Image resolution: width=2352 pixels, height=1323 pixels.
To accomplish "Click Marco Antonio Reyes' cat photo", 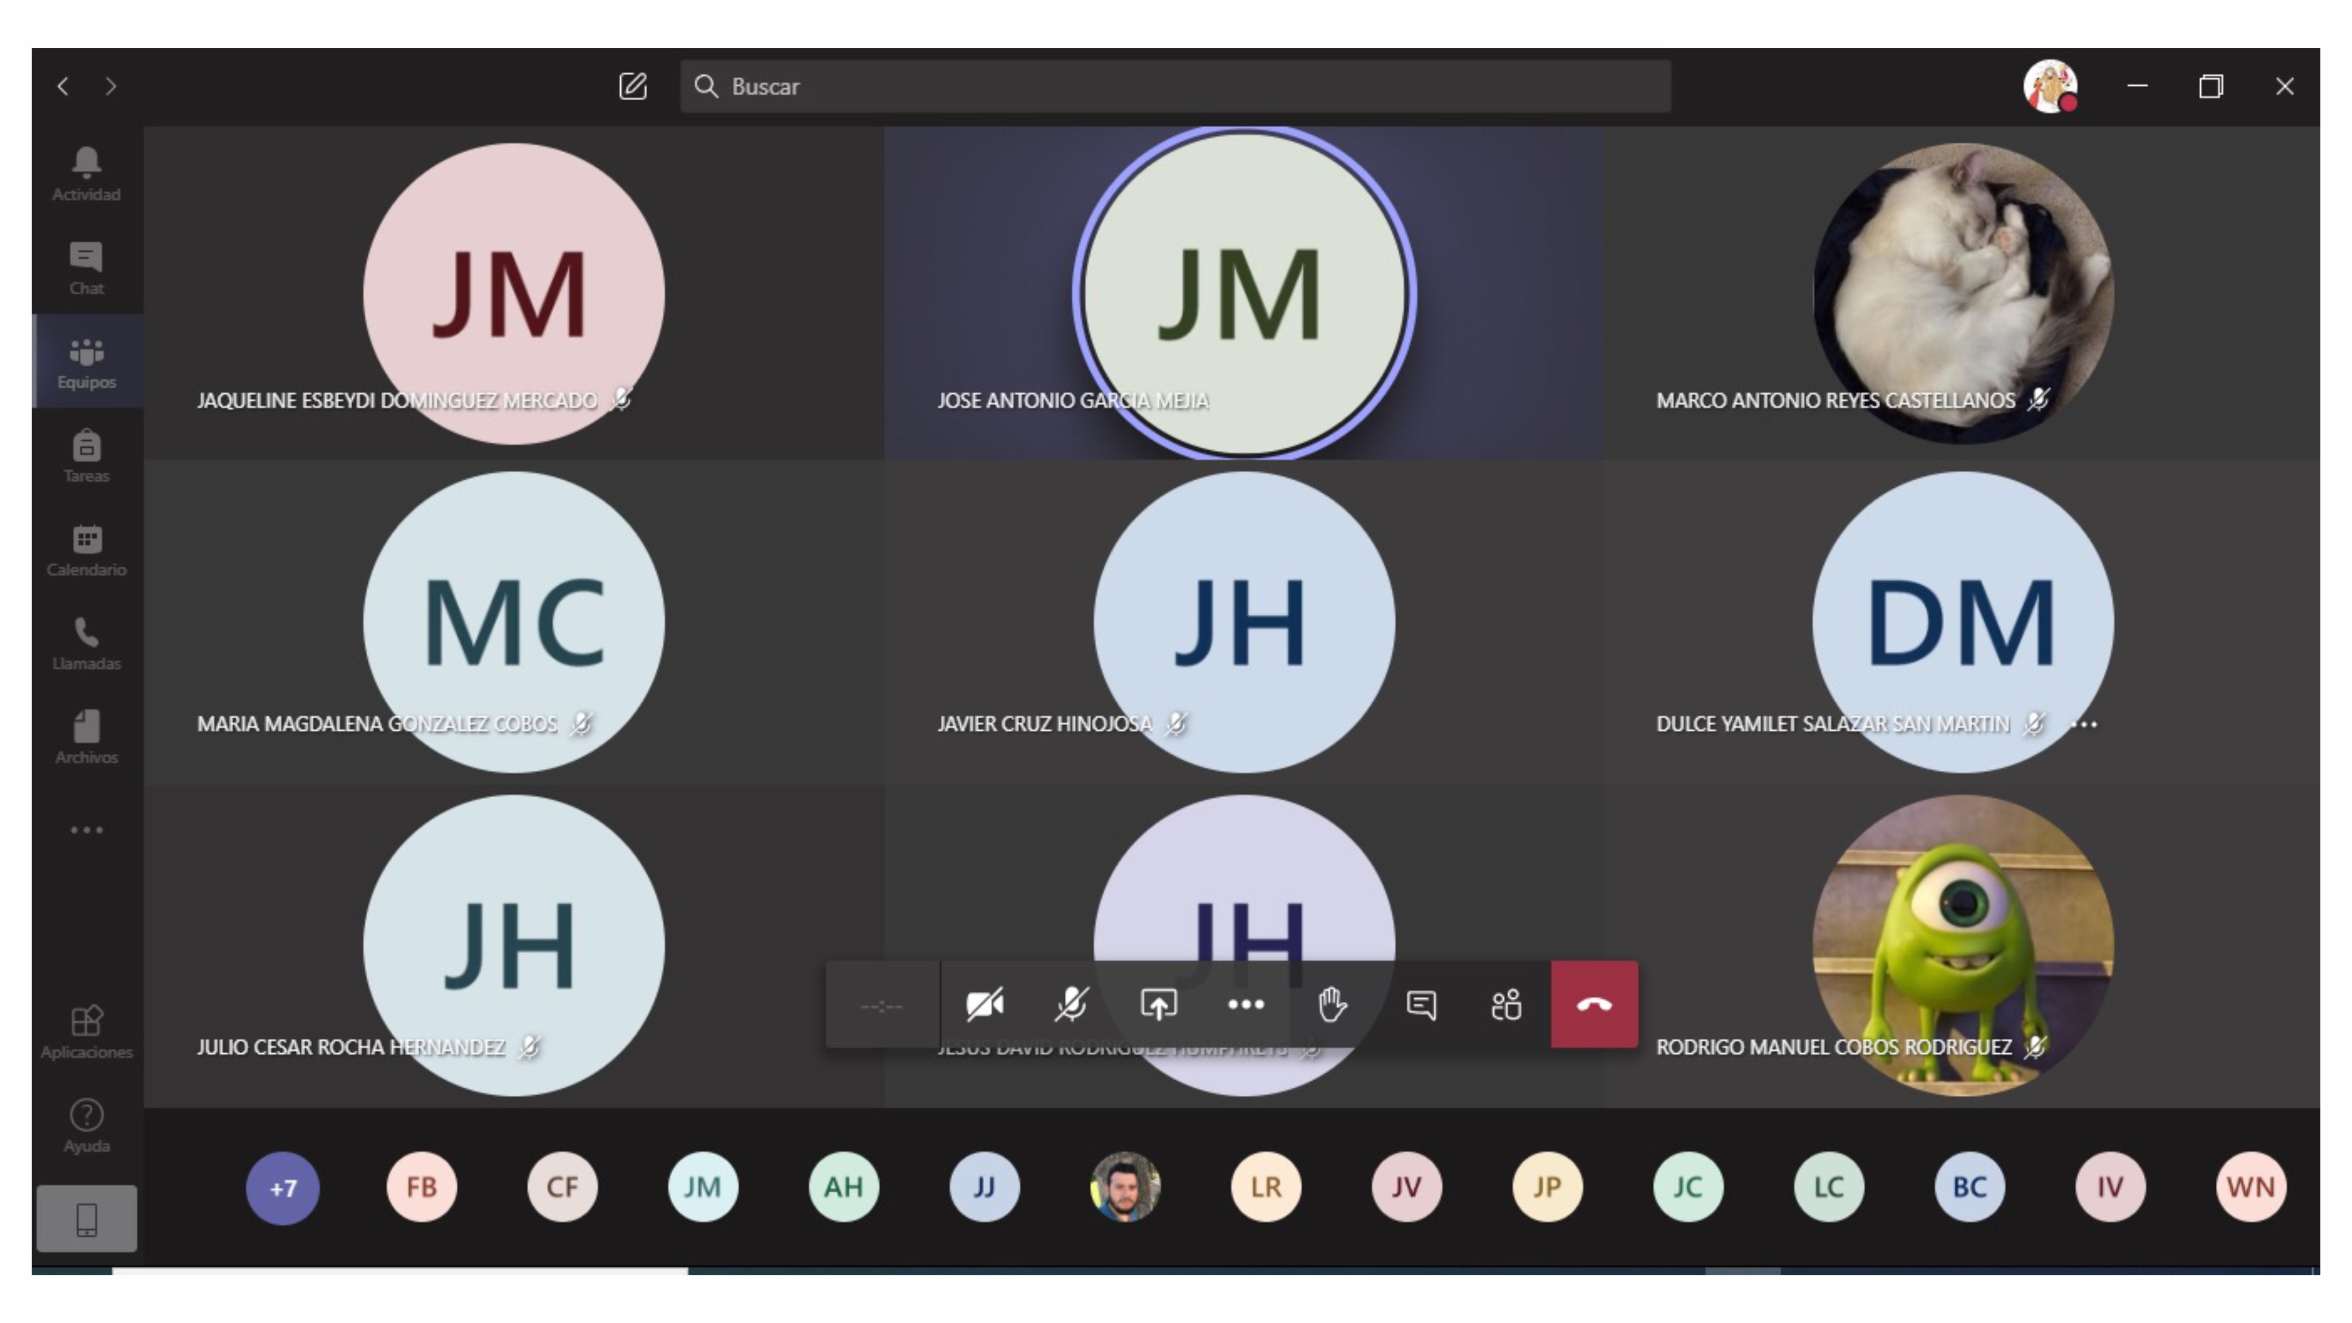I will [1963, 293].
